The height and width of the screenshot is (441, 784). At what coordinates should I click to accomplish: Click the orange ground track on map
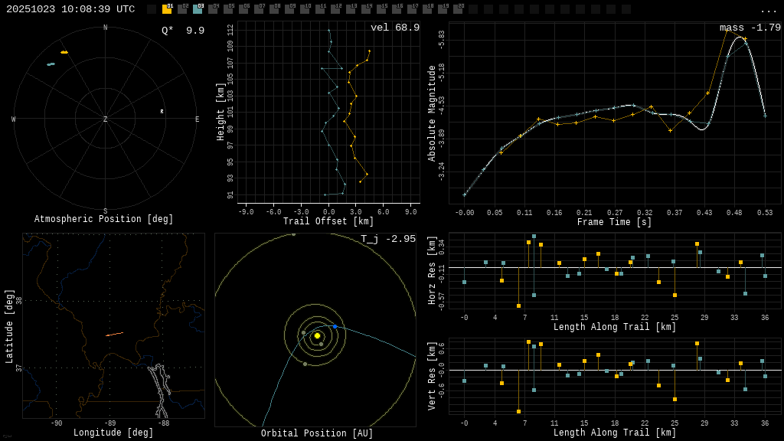click(114, 334)
